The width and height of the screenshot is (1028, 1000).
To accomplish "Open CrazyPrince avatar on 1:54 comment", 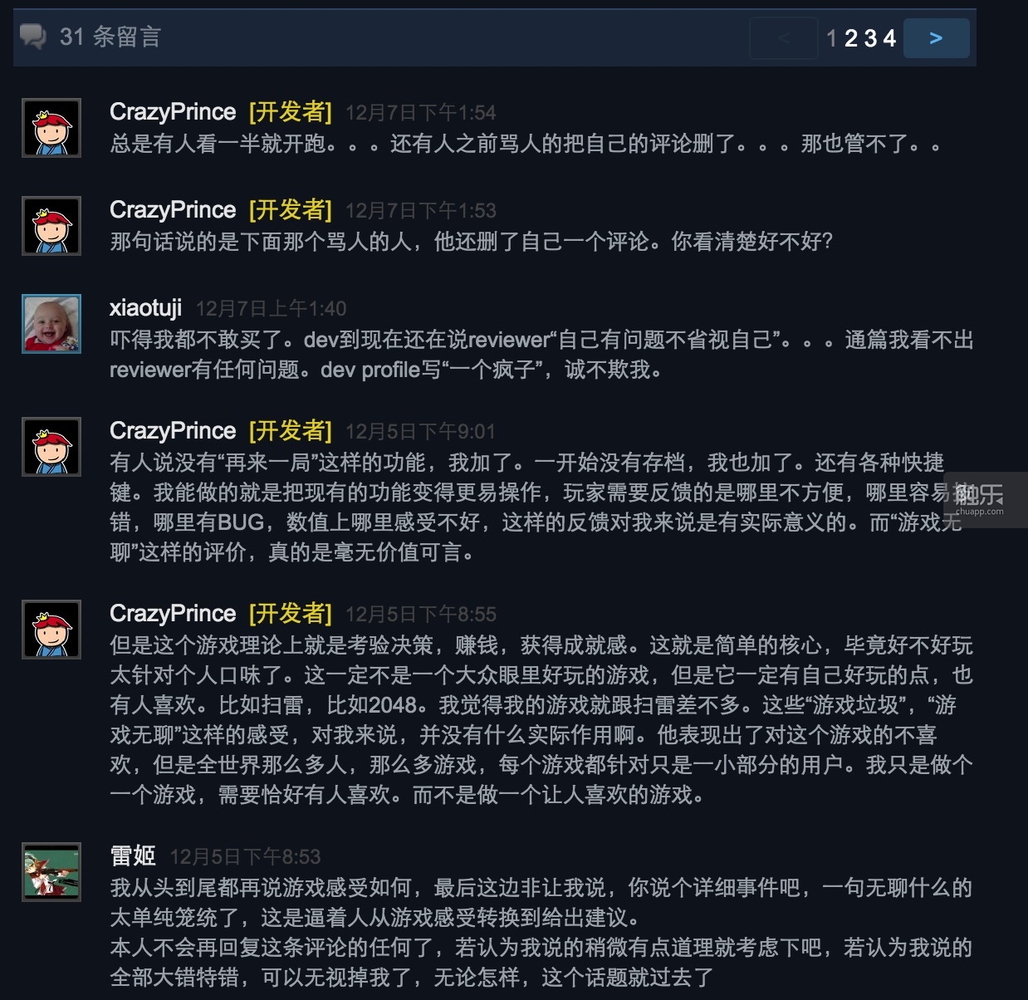I will [51, 128].
